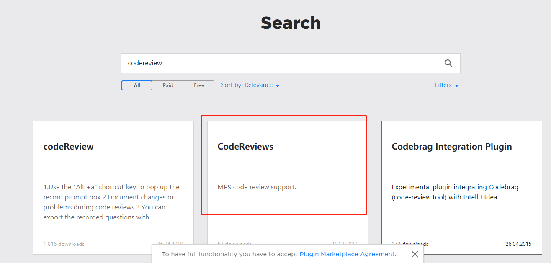Viewport: 551px width, 263px height.
Task: Click the 26.04.2015 date on Codebrag card
Action: 518,244
